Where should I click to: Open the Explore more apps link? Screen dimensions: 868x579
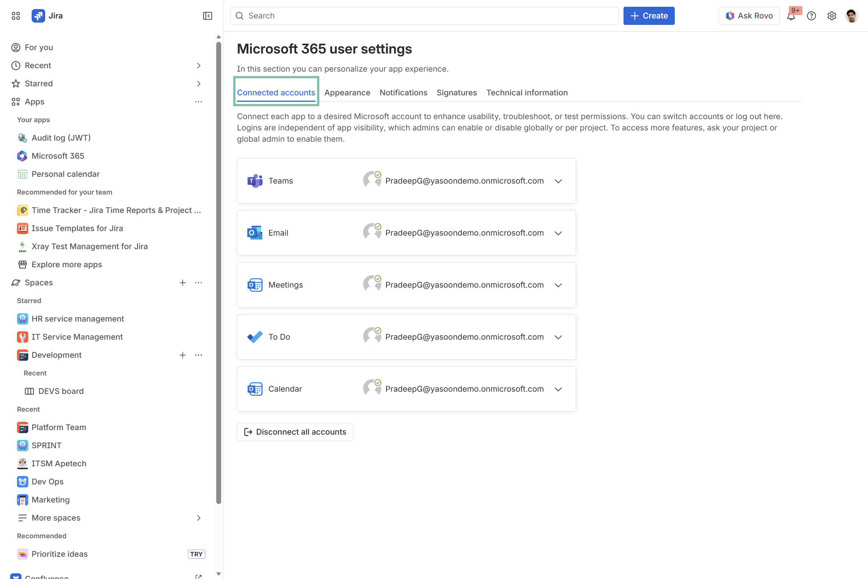[67, 265]
